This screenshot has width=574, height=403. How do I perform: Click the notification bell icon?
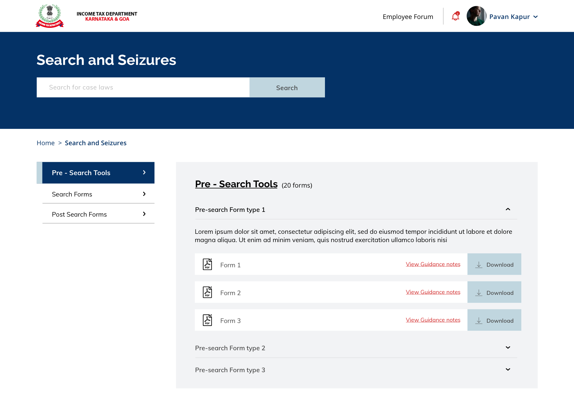(x=455, y=17)
